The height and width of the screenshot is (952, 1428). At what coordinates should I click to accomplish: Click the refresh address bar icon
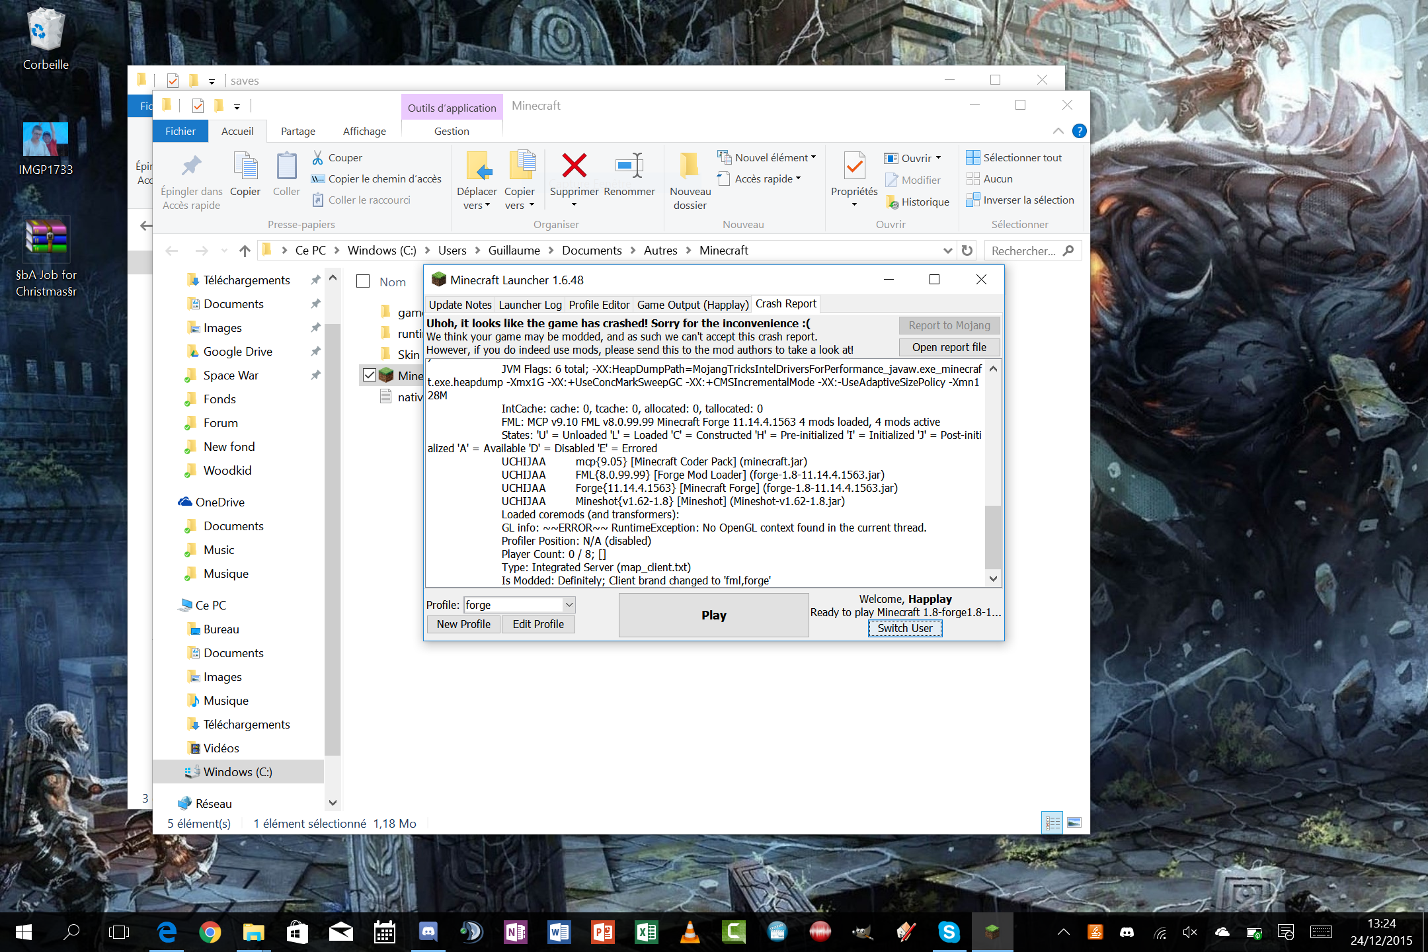pos(967,251)
